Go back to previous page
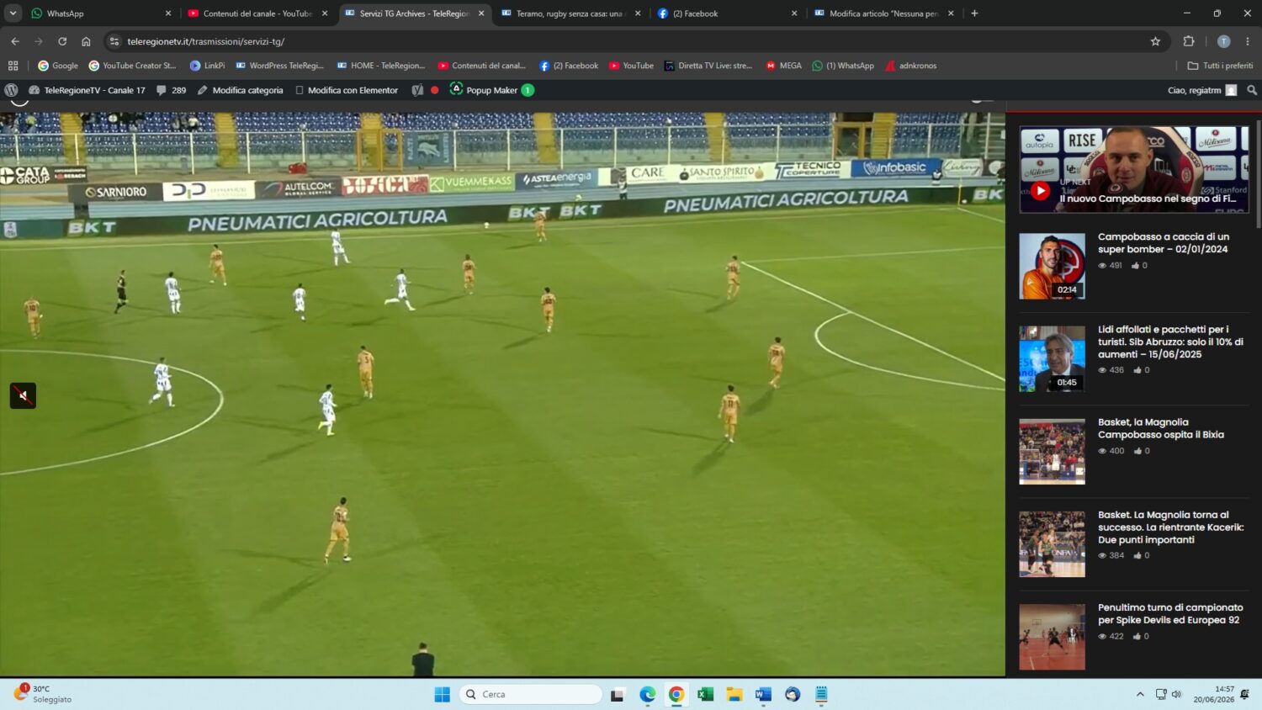 pyautogui.click(x=15, y=41)
